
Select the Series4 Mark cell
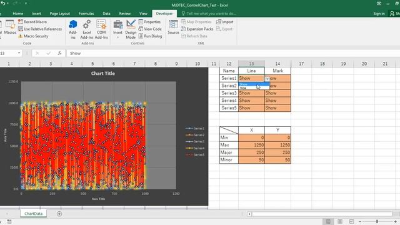(x=277, y=101)
